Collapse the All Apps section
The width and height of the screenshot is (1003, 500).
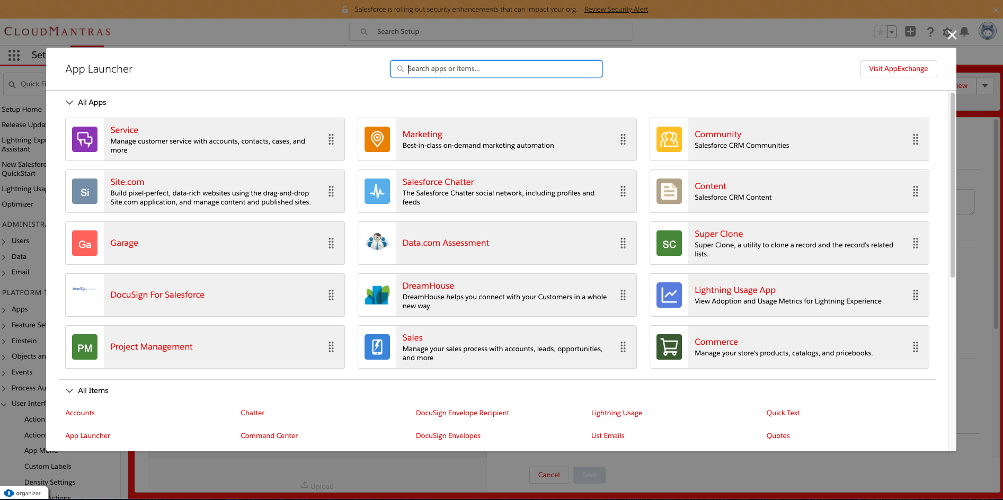[69, 102]
